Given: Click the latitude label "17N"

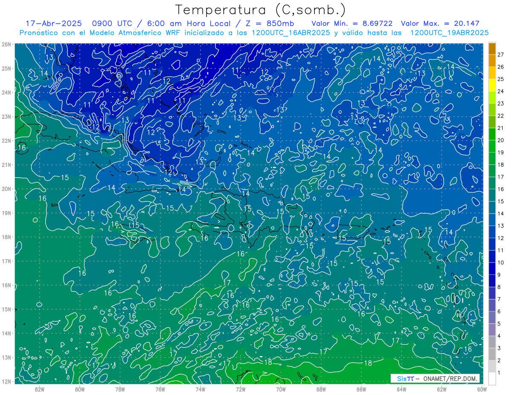Looking at the screenshot, I should pos(6,261).
